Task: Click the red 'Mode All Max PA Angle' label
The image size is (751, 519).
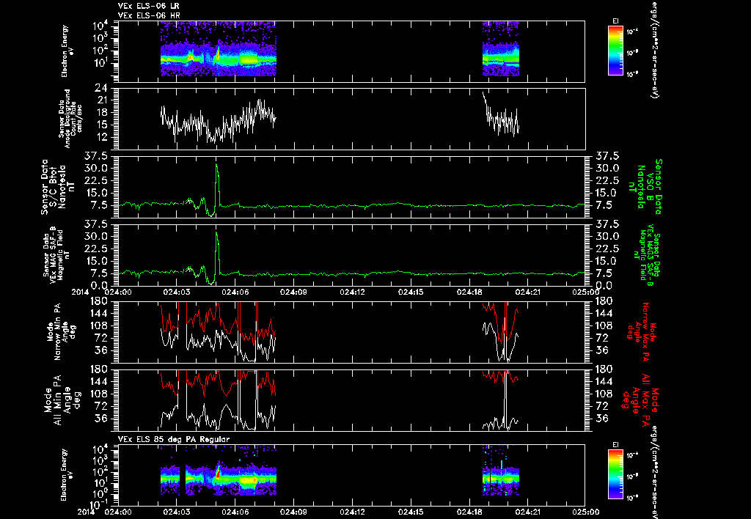Action: click(640, 400)
